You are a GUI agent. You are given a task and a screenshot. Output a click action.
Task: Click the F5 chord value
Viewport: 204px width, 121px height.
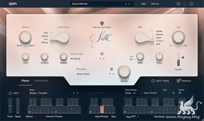pyautogui.click(x=180, y=93)
